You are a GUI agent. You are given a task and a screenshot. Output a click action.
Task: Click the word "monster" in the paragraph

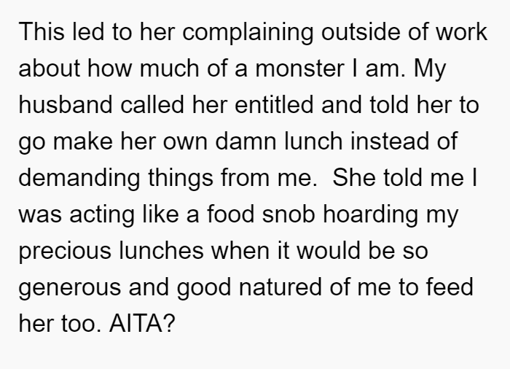pos(299,69)
